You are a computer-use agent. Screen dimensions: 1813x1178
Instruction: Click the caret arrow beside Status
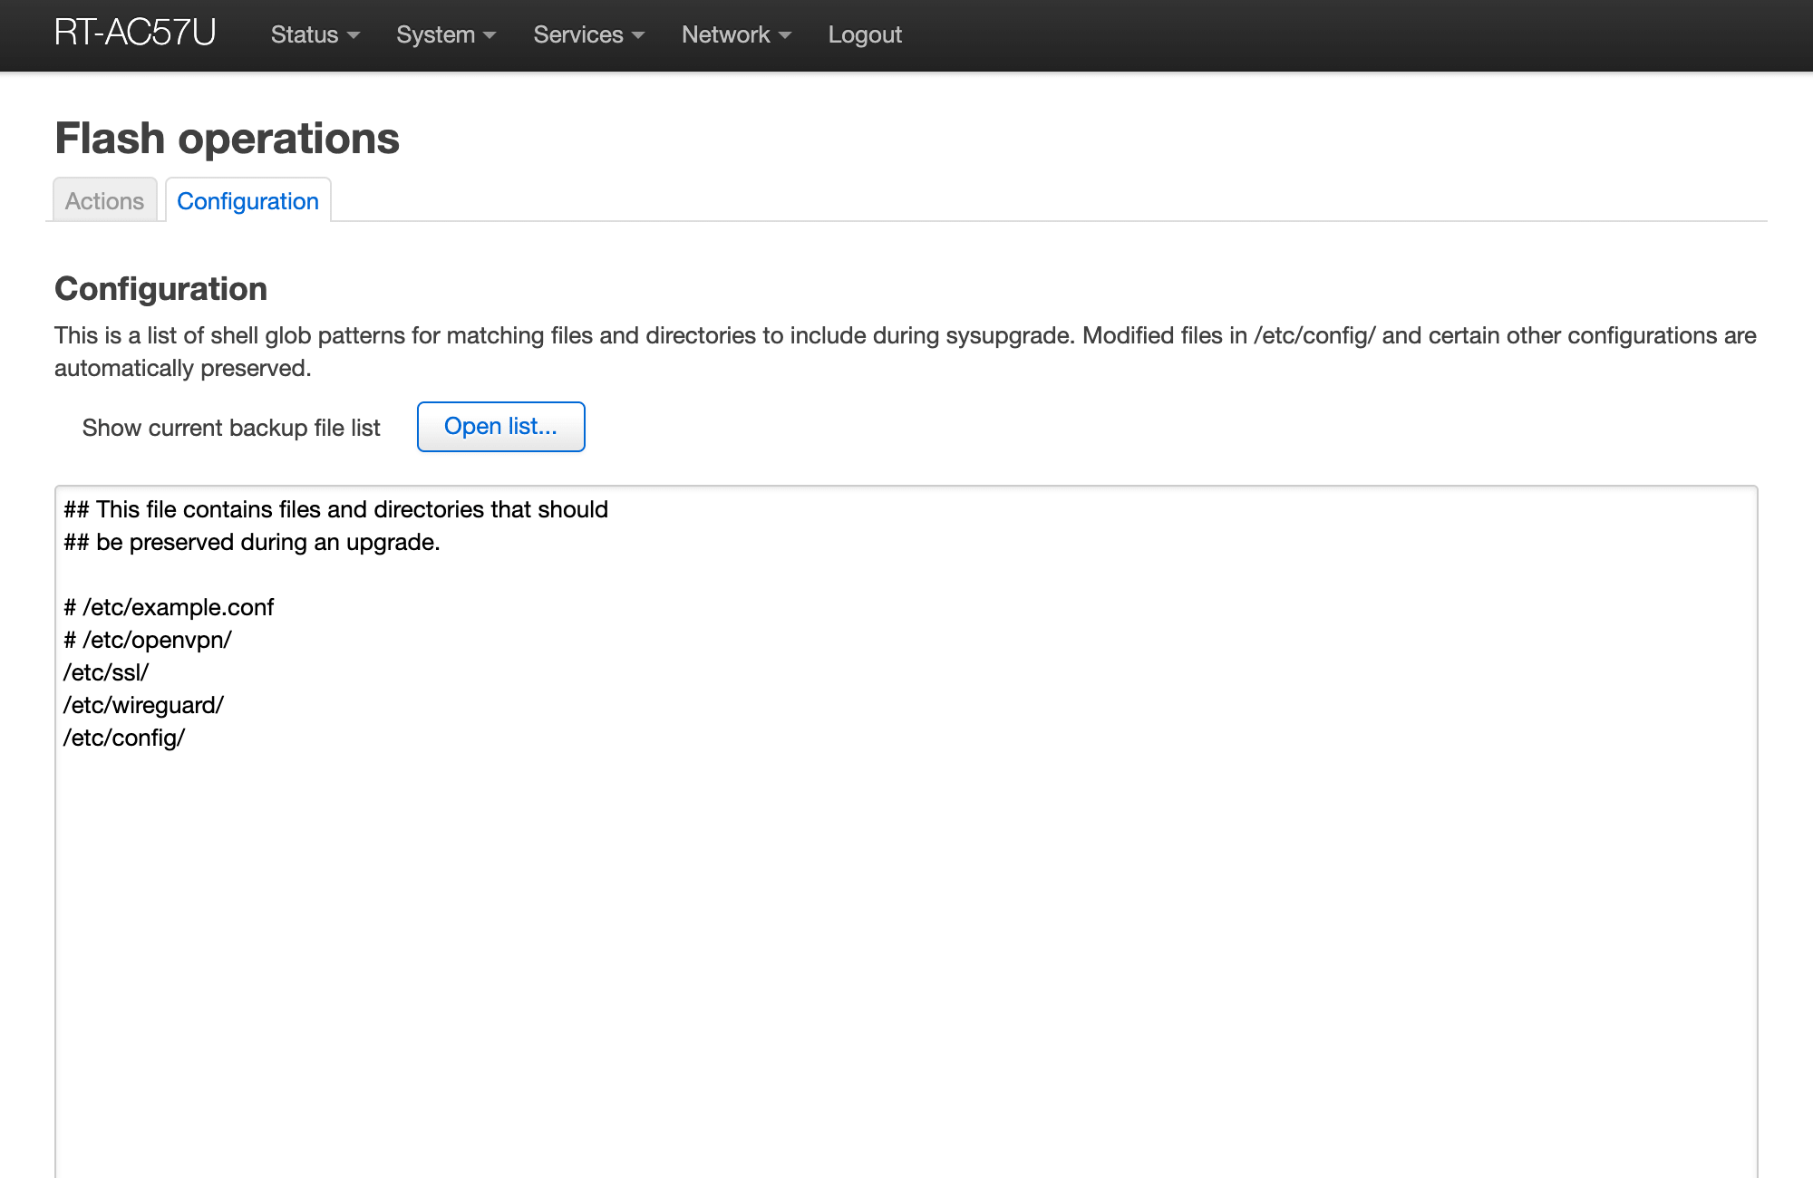point(354,35)
